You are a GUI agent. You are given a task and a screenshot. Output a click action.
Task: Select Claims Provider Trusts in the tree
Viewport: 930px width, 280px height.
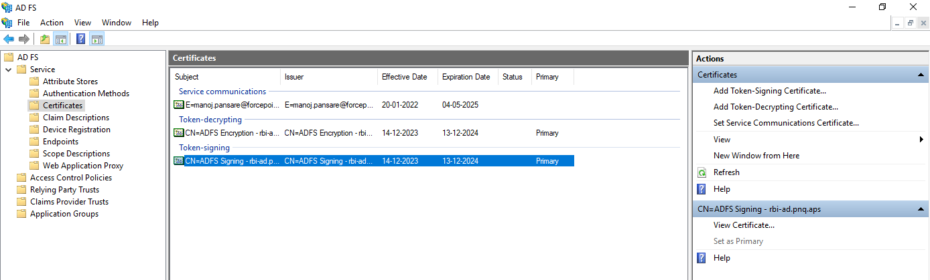(69, 202)
